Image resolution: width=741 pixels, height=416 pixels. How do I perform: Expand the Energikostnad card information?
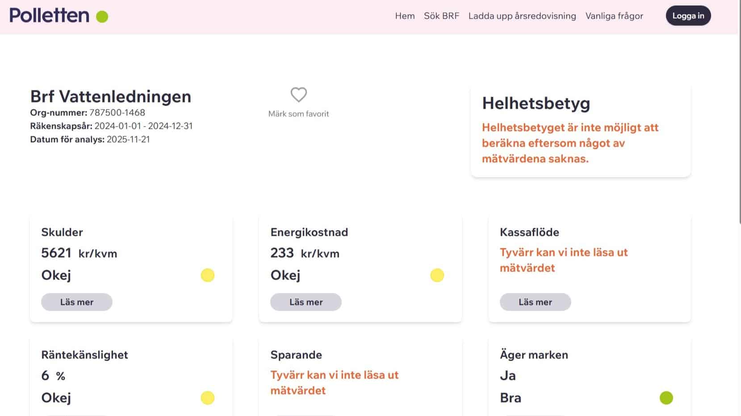306,302
